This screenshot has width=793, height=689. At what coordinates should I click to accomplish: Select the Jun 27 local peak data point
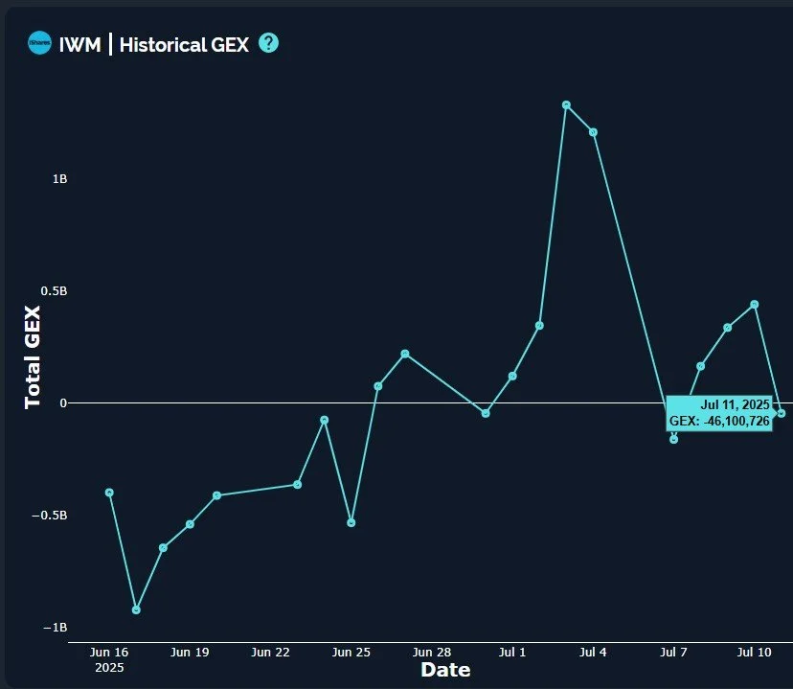coord(405,354)
